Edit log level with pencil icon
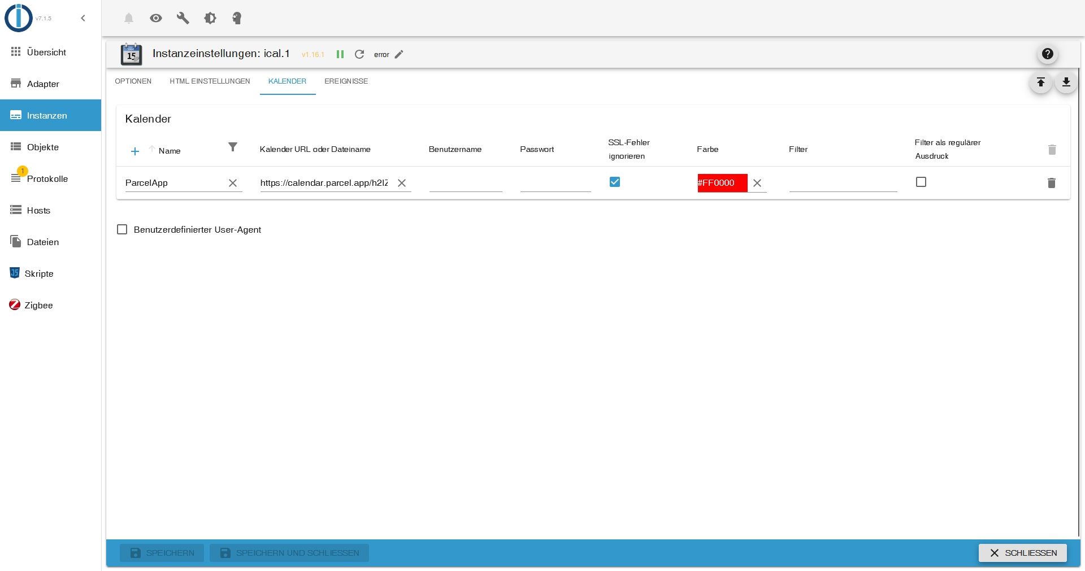 pyautogui.click(x=399, y=54)
